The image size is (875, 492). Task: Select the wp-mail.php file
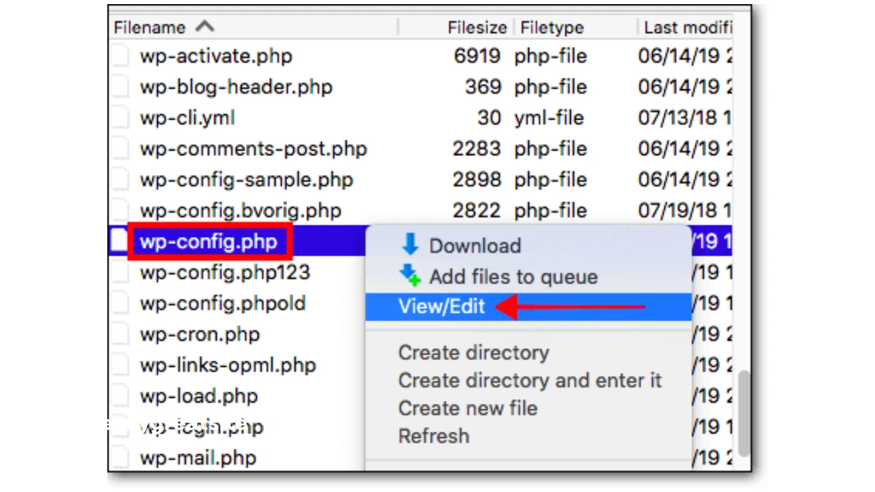coord(198,457)
